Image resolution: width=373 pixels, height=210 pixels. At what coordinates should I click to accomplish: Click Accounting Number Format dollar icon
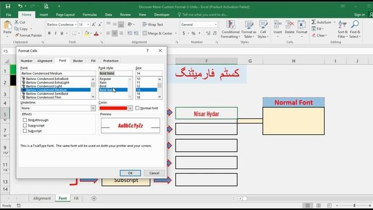pyautogui.click(x=184, y=33)
